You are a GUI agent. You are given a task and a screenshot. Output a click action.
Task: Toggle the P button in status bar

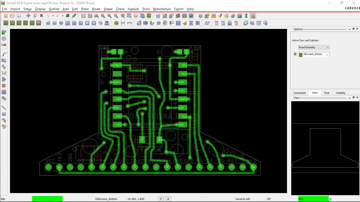(x=161, y=199)
